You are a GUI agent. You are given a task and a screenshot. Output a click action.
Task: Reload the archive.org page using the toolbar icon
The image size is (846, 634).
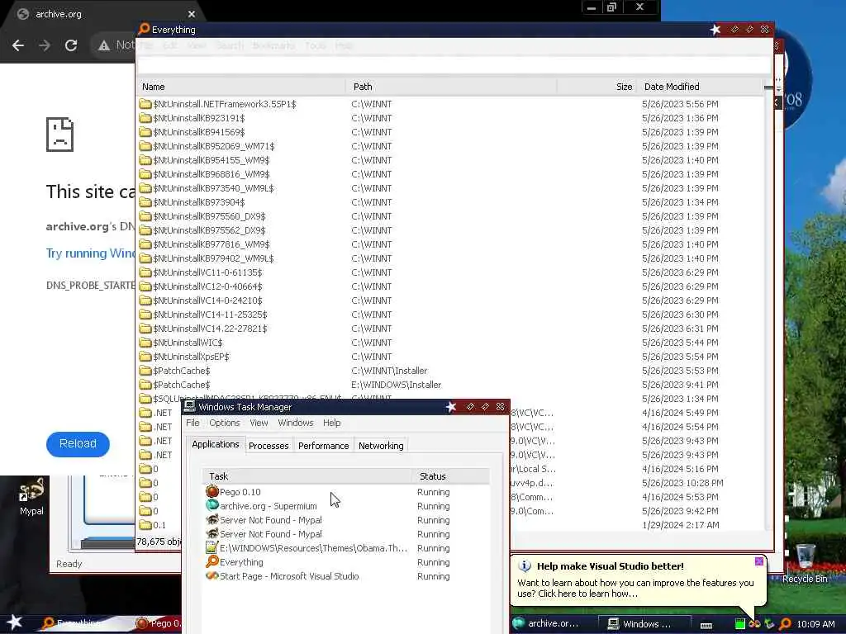(71, 45)
